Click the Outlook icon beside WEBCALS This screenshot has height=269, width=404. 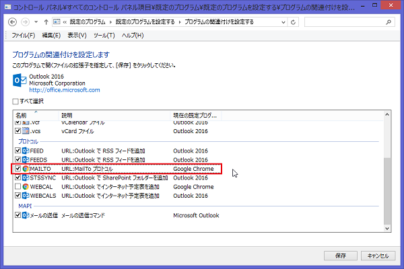[26, 196]
